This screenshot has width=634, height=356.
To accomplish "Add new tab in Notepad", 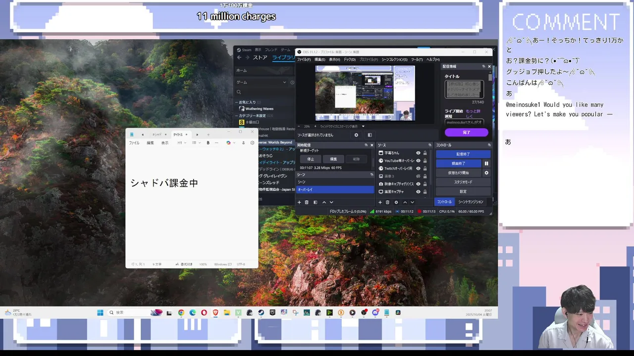I will click(x=208, y=134).
